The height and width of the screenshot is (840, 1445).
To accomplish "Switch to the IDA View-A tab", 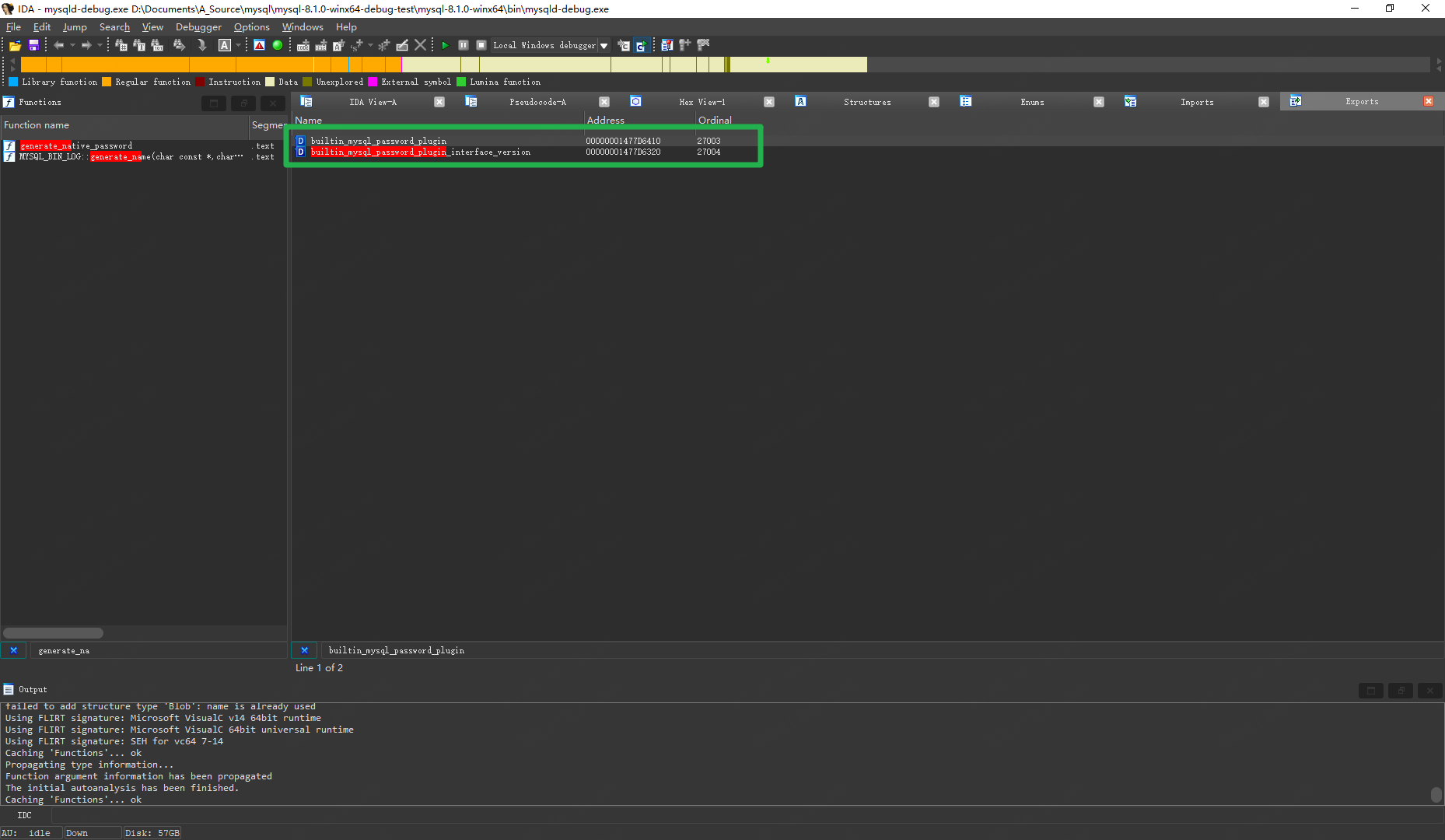I will (373, 102).
